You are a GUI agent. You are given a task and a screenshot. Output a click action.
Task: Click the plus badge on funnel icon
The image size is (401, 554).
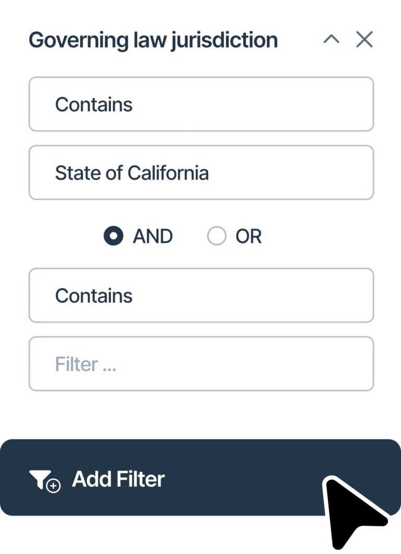53,486
